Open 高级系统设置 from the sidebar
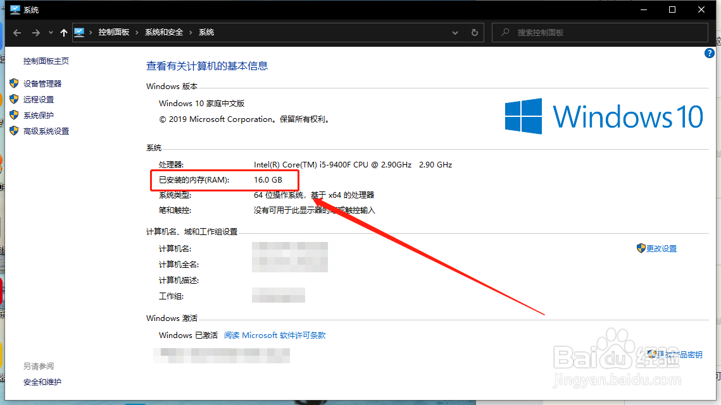This screenshot has height=405, width=721. coord(46,131)
